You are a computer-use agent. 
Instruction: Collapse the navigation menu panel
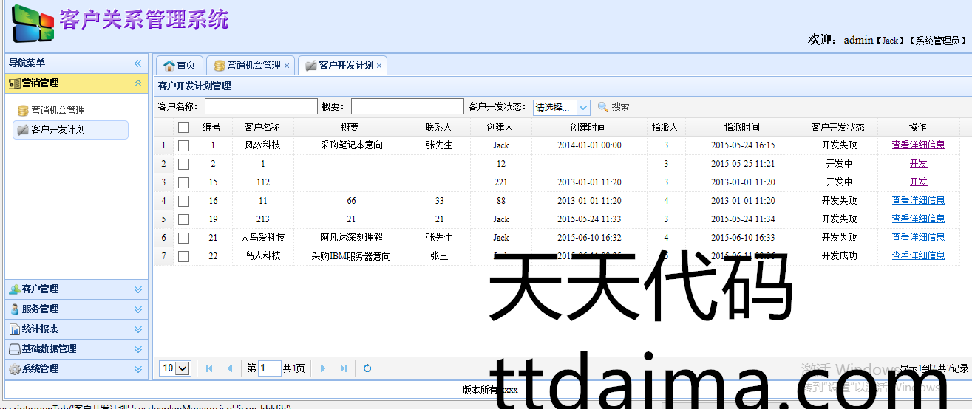click(137, 63)
